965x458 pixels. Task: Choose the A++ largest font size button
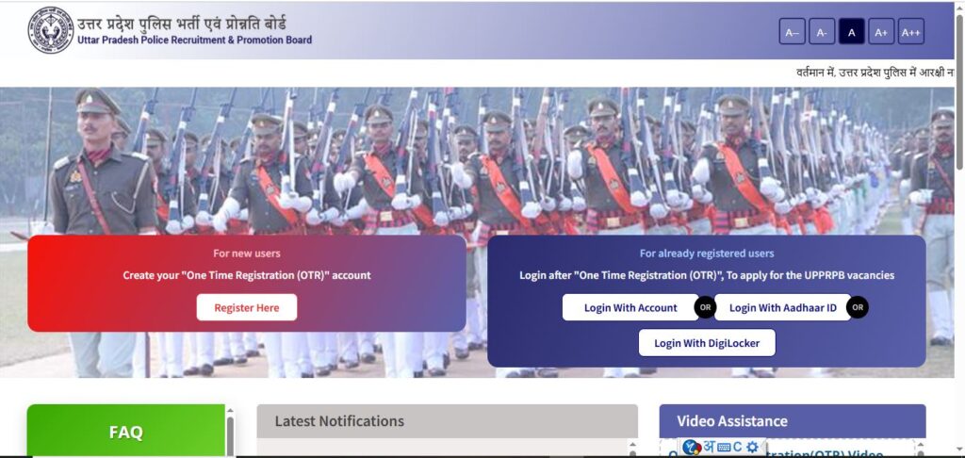tap(911, 32)
